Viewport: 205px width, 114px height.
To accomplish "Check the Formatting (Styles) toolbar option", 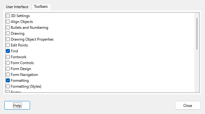I will point(8,86).
